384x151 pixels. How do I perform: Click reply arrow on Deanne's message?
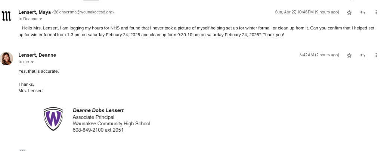tap(362, 55)
